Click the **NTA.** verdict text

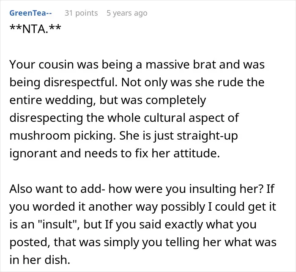35,29
